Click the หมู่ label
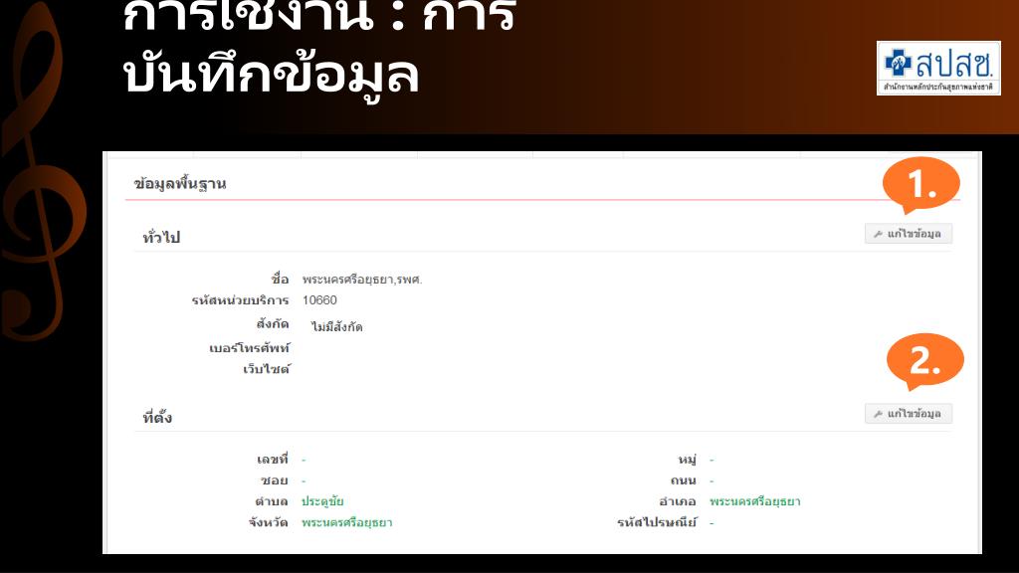The height and width of the screenshot is (573, 1019). click(687, 460)
